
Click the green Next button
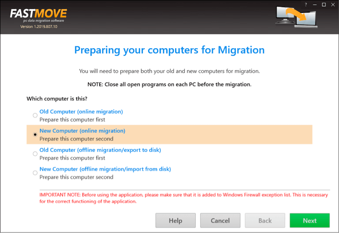click(x=309, y=220)
